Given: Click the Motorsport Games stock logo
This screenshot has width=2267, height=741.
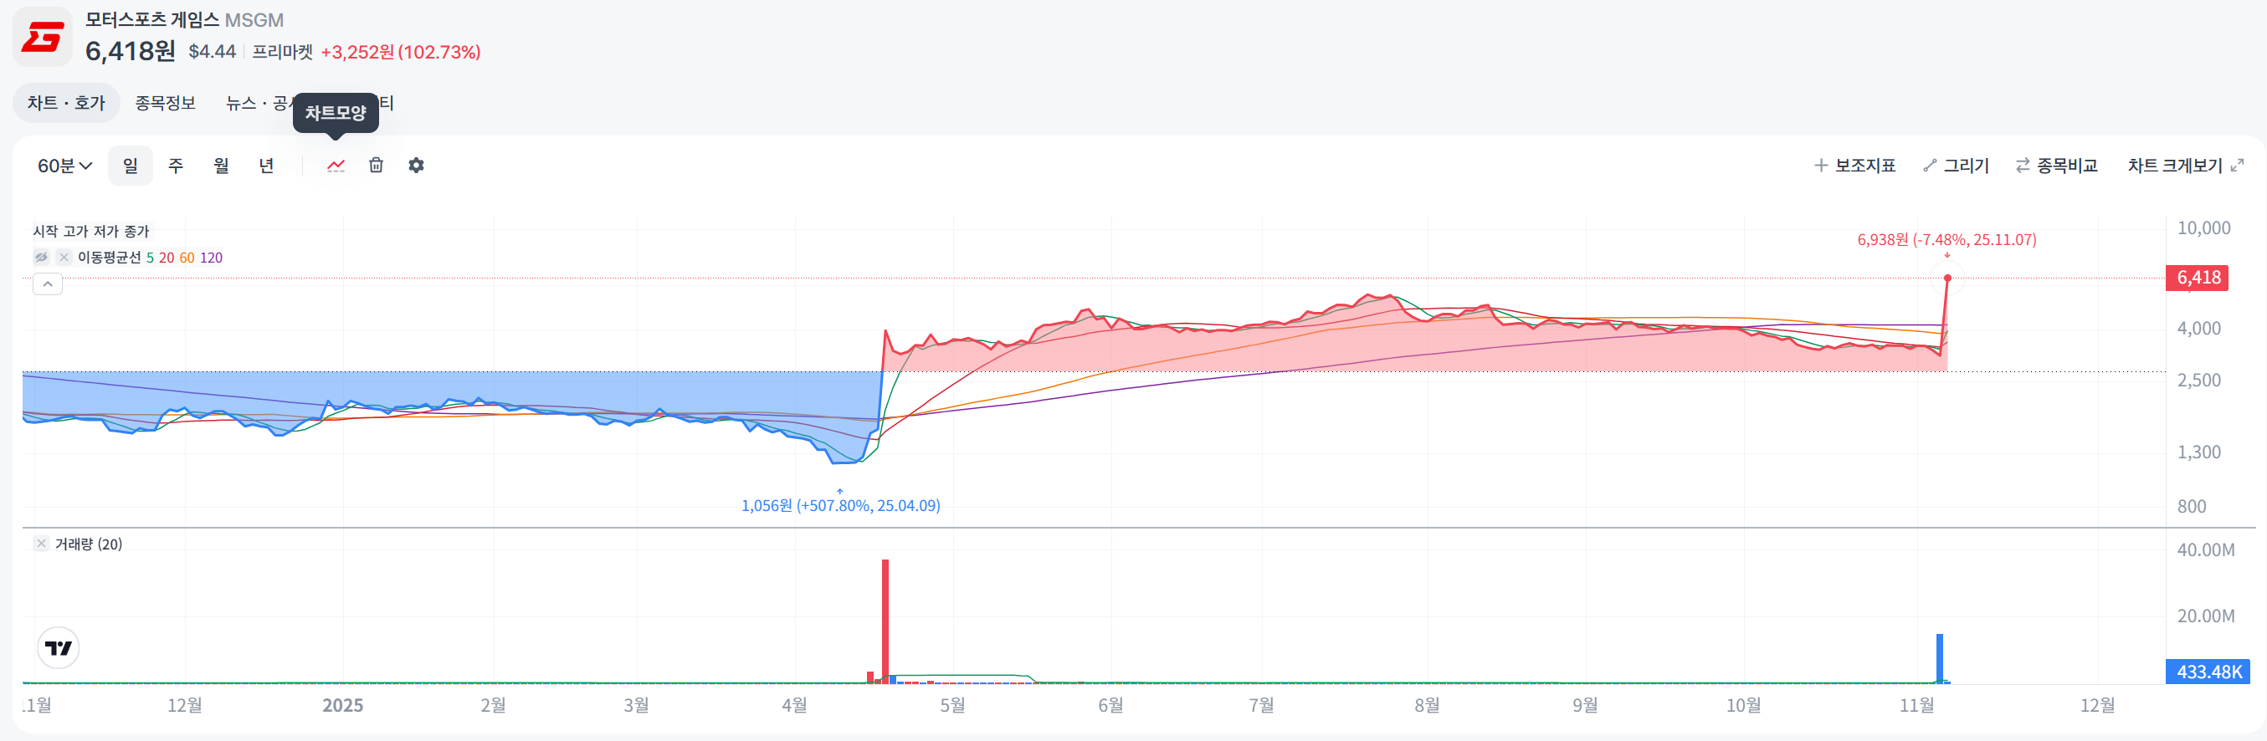Looking at the screenshot, I should pyautogui.click(x=42, y=37).
